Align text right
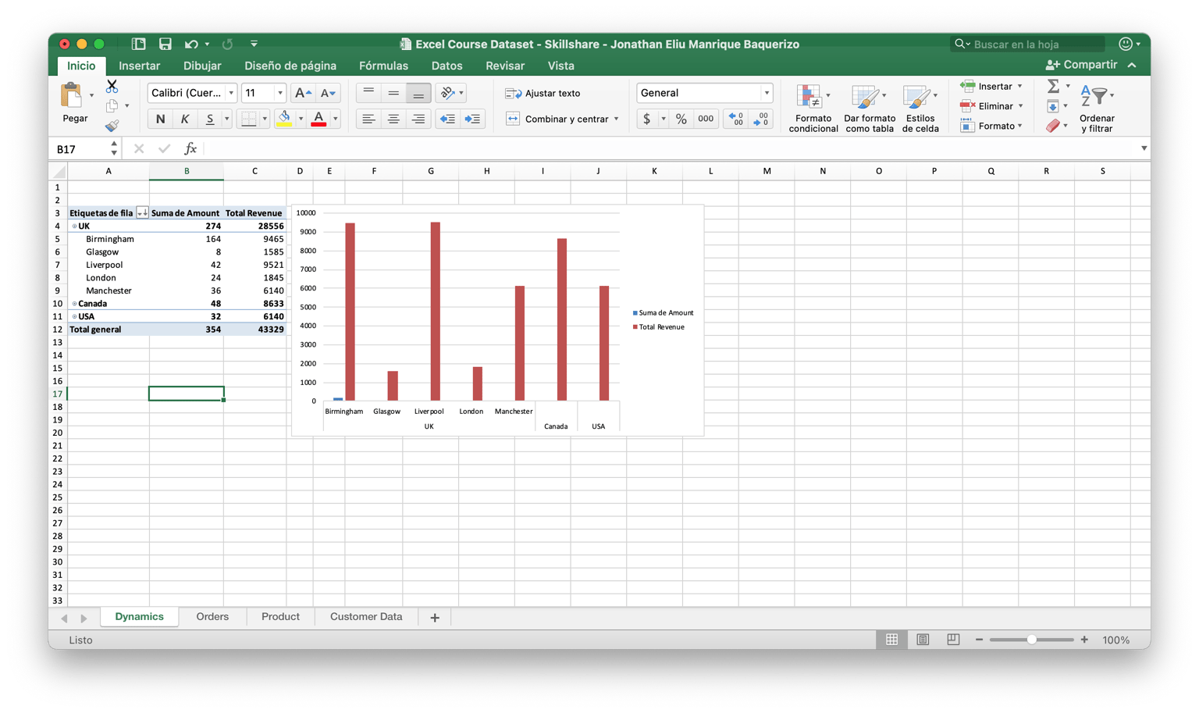The image size is (1199, 713). tap(418, 119)
